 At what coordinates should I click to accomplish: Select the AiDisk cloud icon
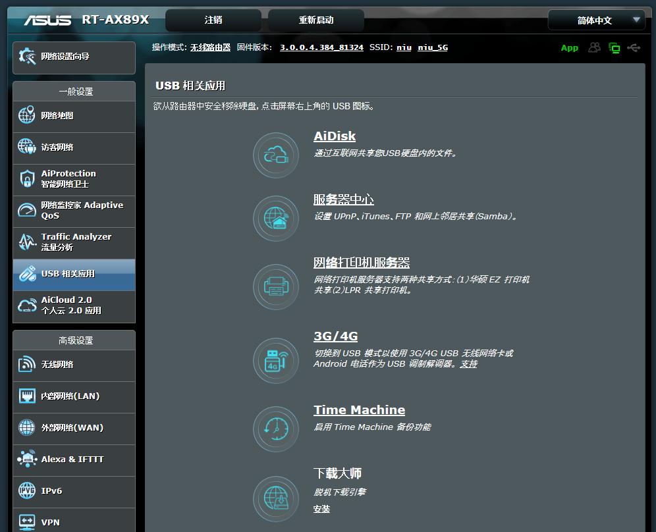[275, 155]
